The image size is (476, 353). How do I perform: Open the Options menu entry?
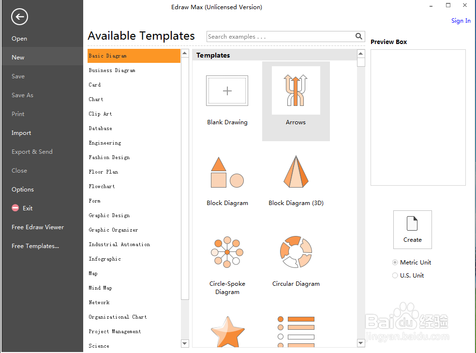click(x=23, y=190)
